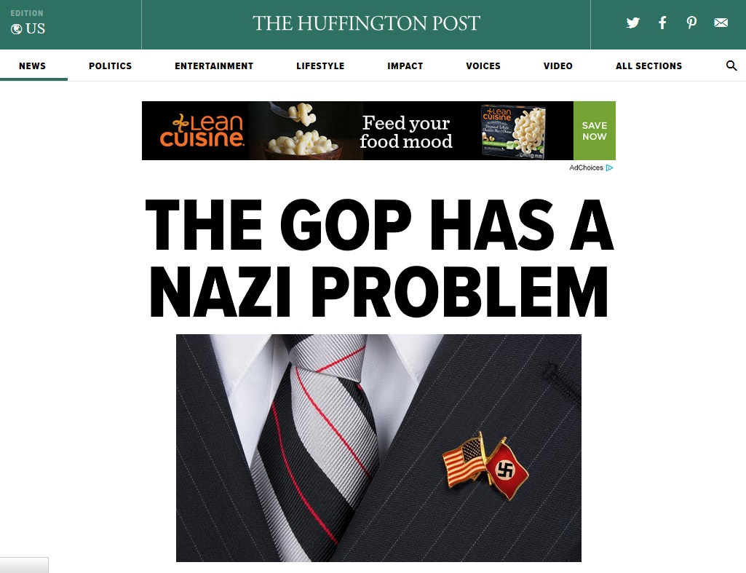Click The Huffington Post logo
Screen dimensions: 746x573
coord(366,23)
